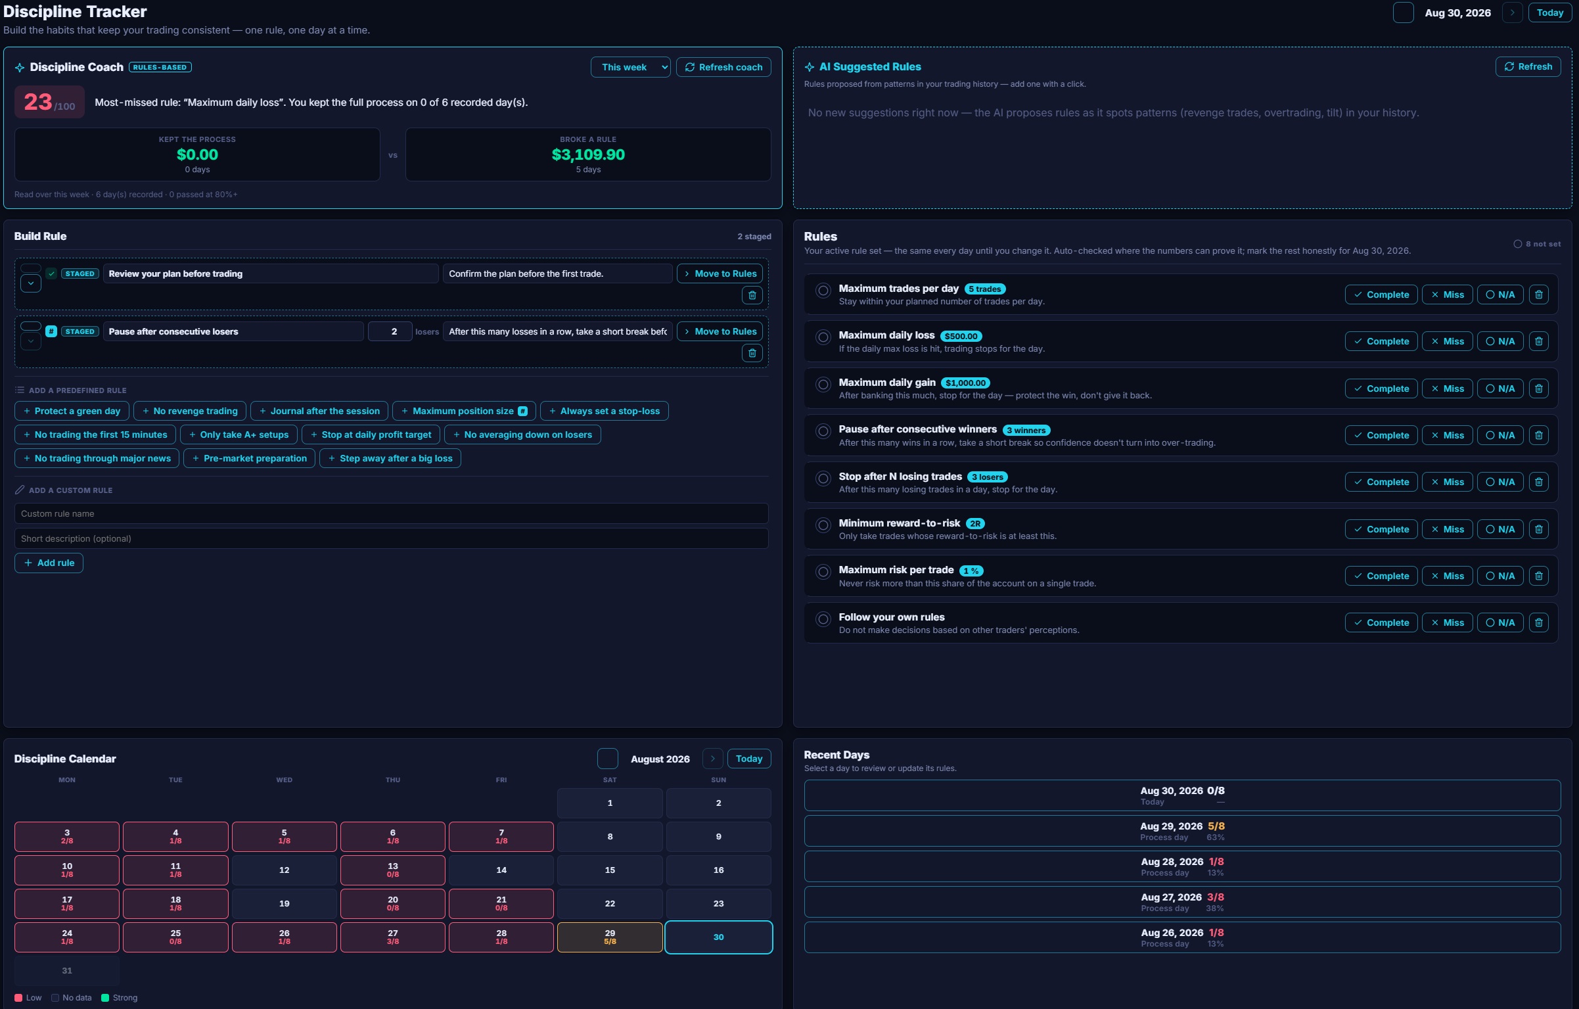Viewport: 1579px width, 1009px height.
Task: Mark Minimum reward-to-risk as N/A
Action: (1500, 529)
